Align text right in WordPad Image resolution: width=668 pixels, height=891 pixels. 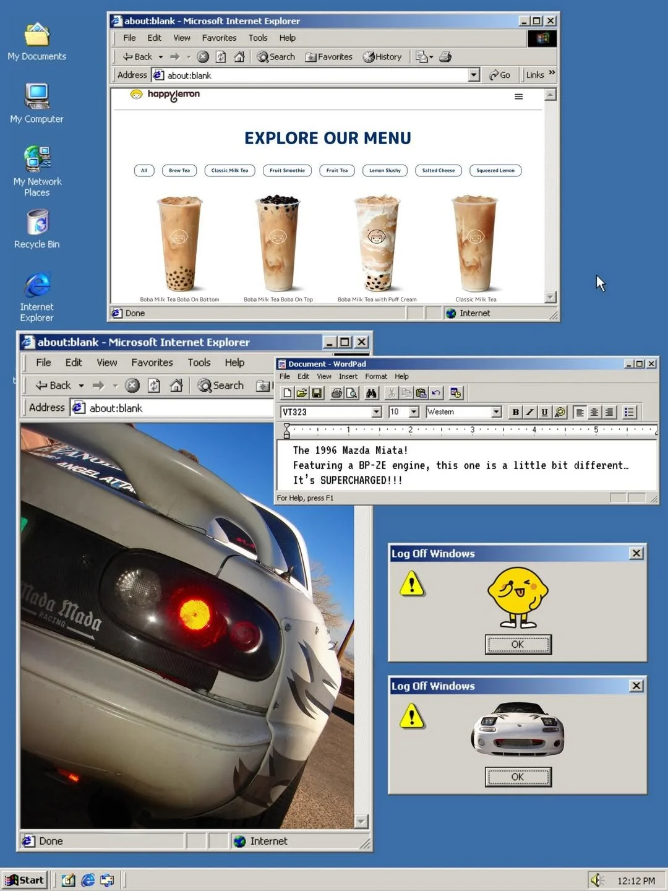609,412
